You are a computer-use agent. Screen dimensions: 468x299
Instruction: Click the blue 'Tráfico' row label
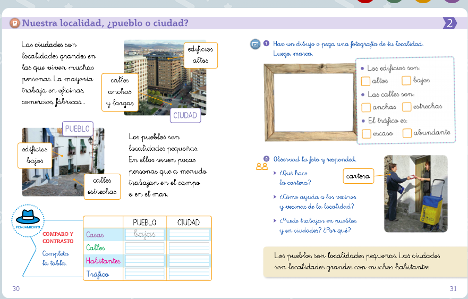(98, 274)
